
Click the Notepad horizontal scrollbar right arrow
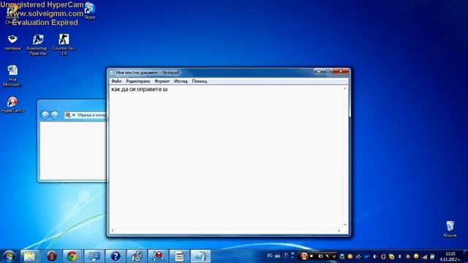pyautogui.click(x=339, y=231)
